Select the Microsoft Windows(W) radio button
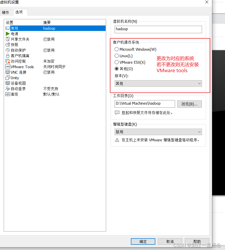225x250 pixels. coord(117,49)
